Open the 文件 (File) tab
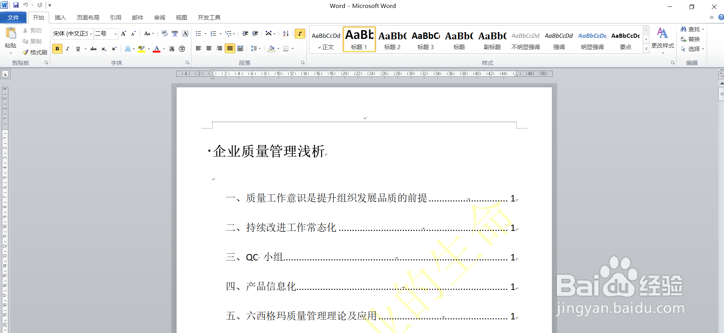 [x=13, y=17]
